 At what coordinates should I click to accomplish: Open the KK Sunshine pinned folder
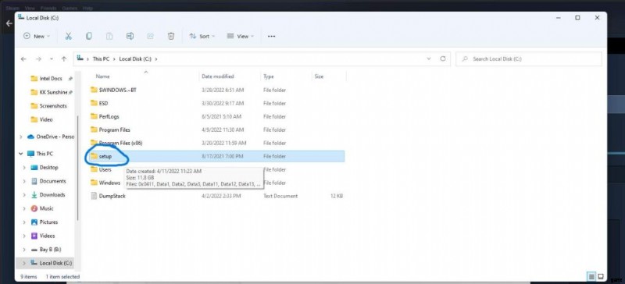pyautogui.click(x=53, y=92)
